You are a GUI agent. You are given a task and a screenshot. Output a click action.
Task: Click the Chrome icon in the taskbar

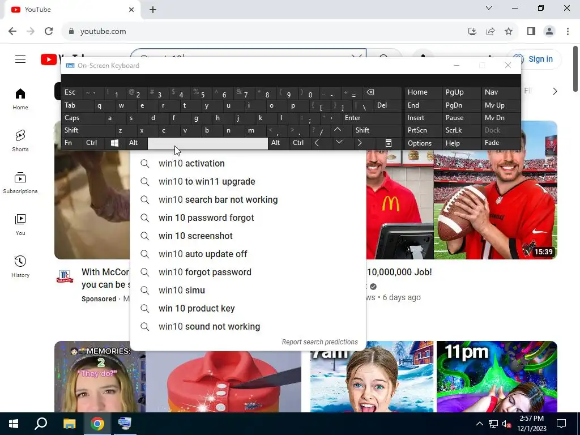97,424
